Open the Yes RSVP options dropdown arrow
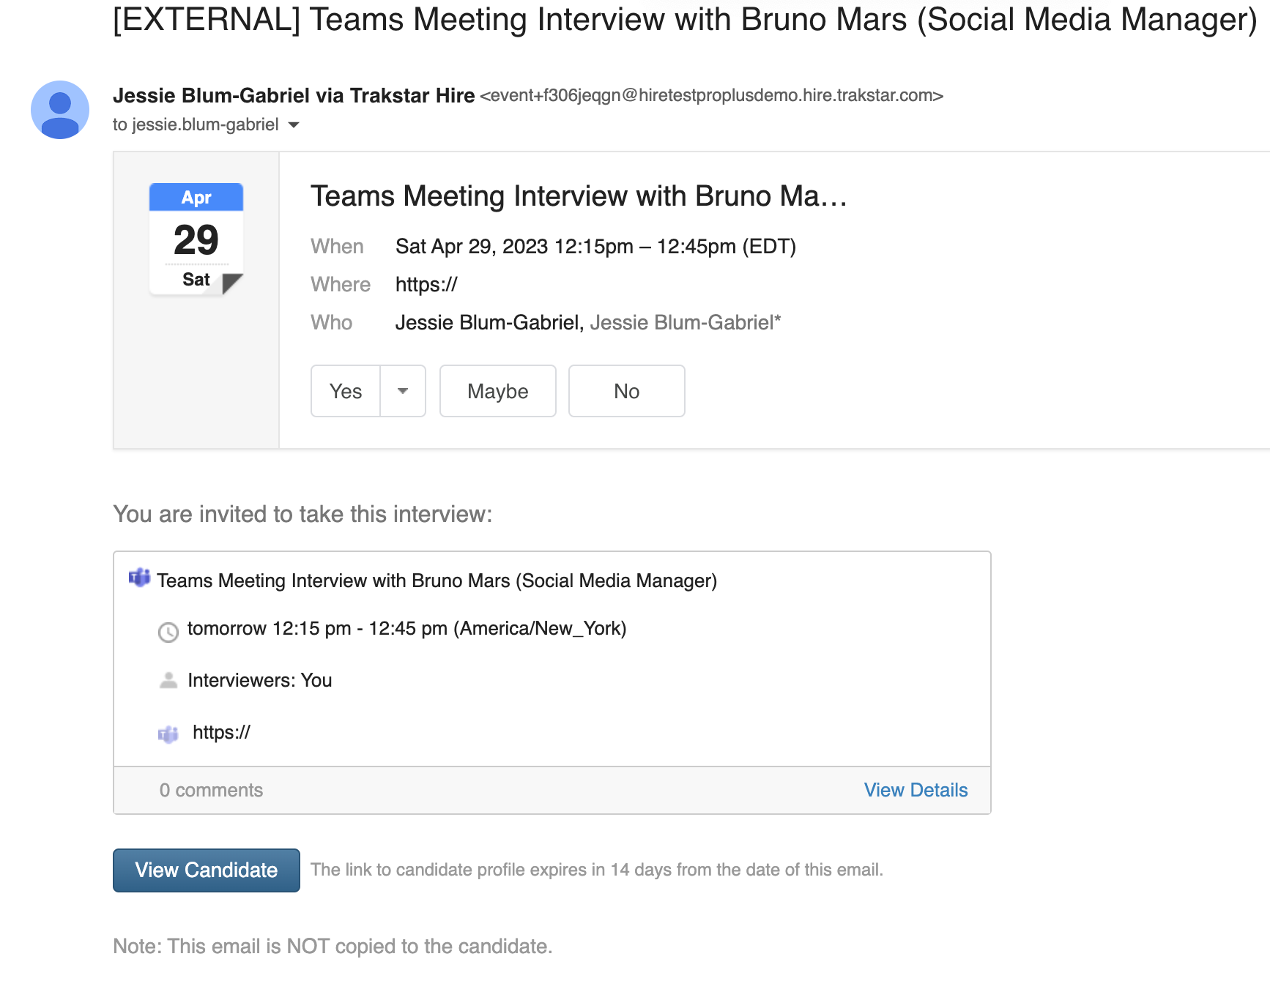 [x=403, y=391]
